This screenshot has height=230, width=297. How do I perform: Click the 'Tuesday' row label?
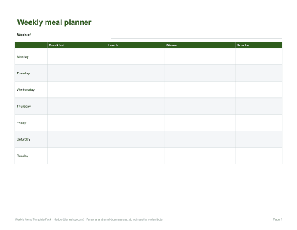click(23, 73)
